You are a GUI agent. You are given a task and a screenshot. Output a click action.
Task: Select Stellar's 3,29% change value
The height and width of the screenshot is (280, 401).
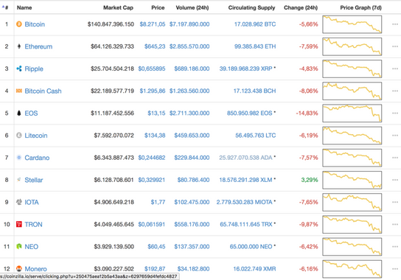click(x=310, y=180)
